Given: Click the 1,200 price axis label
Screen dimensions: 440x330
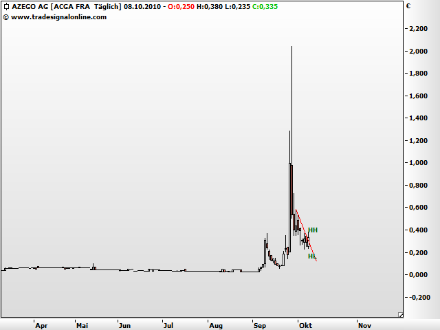Looking at the screenshot, I should coord(419,140).
